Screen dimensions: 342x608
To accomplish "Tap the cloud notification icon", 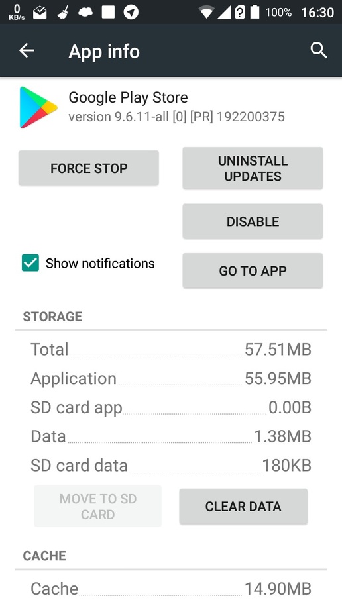I will [85, 12].
